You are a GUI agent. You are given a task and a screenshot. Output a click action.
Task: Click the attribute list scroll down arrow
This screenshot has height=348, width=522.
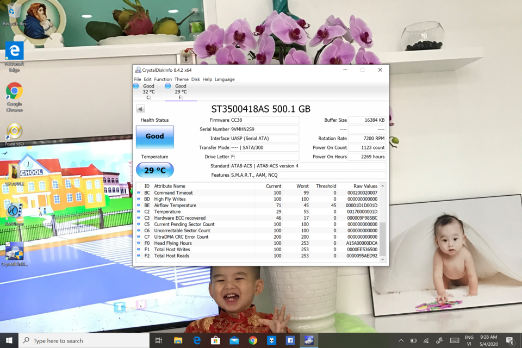pos(382,259)
